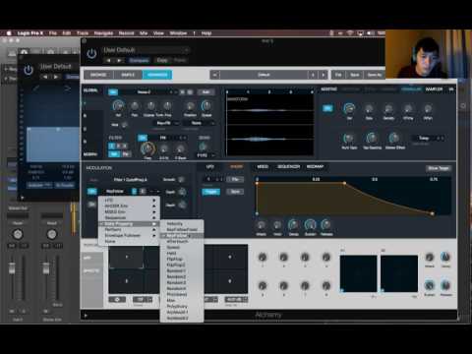
Task: Click the filter Cutoff knob
Action: (x=147, y=148)
